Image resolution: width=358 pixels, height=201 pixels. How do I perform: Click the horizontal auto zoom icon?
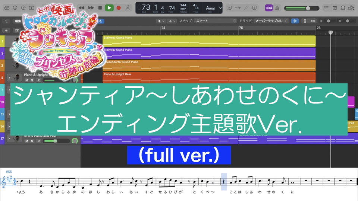point(313,21)
